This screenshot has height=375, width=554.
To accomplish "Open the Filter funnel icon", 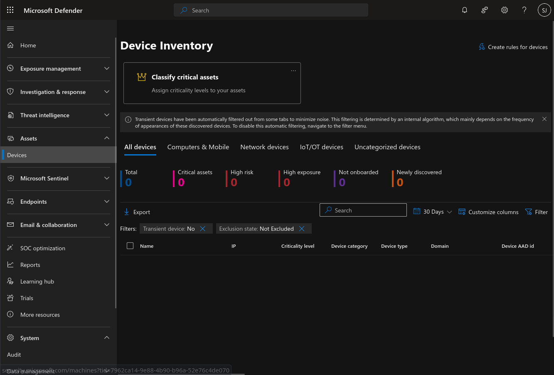I will point(529,212).
